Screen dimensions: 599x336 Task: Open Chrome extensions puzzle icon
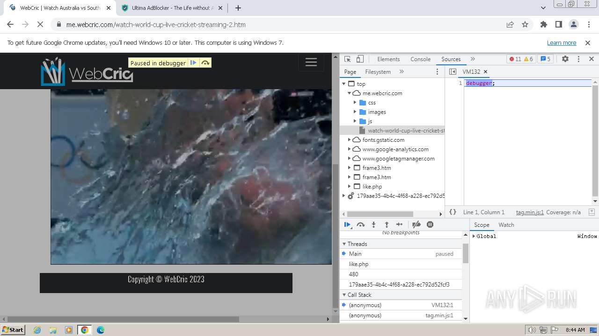[544, 25]
